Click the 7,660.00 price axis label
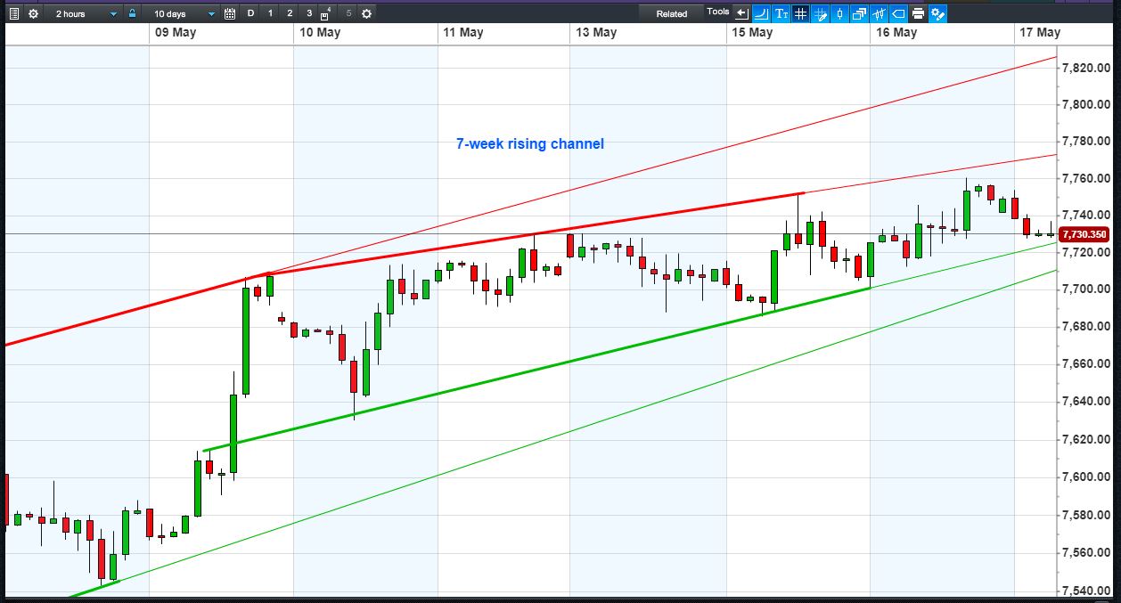Image resolution: width=1121 pixels, height=603 pixels. tap(1086, 365)
